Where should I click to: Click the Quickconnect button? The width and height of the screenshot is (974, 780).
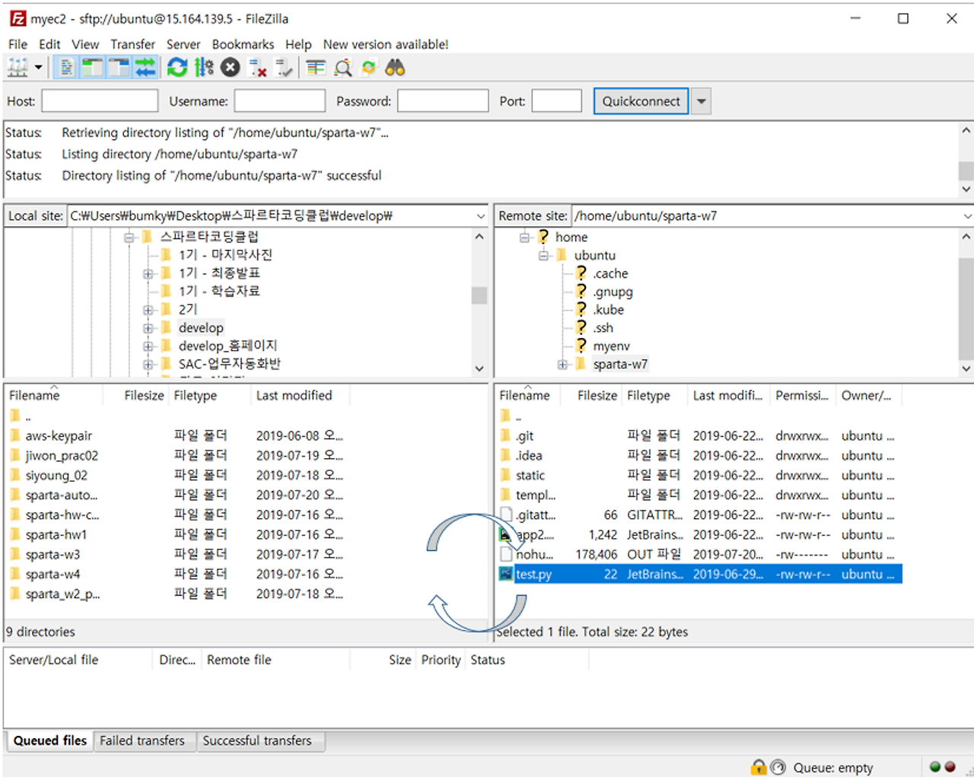641,101
